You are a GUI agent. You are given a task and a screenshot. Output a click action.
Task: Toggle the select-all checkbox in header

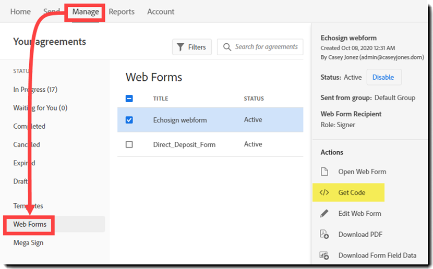pos(129,99)
